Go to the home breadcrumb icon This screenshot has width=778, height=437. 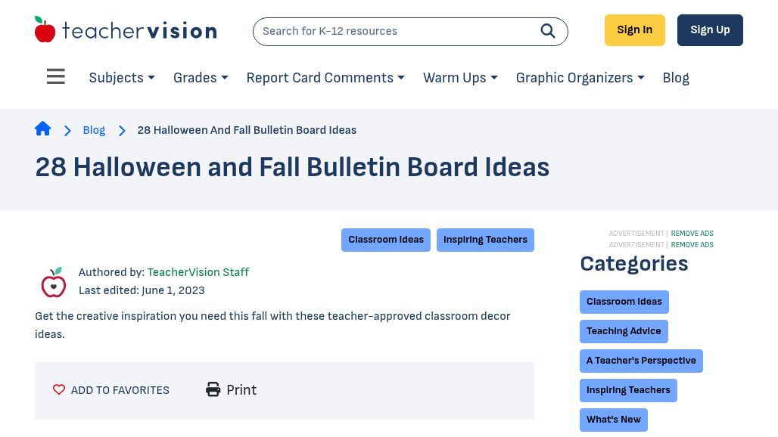click(43, 129)
